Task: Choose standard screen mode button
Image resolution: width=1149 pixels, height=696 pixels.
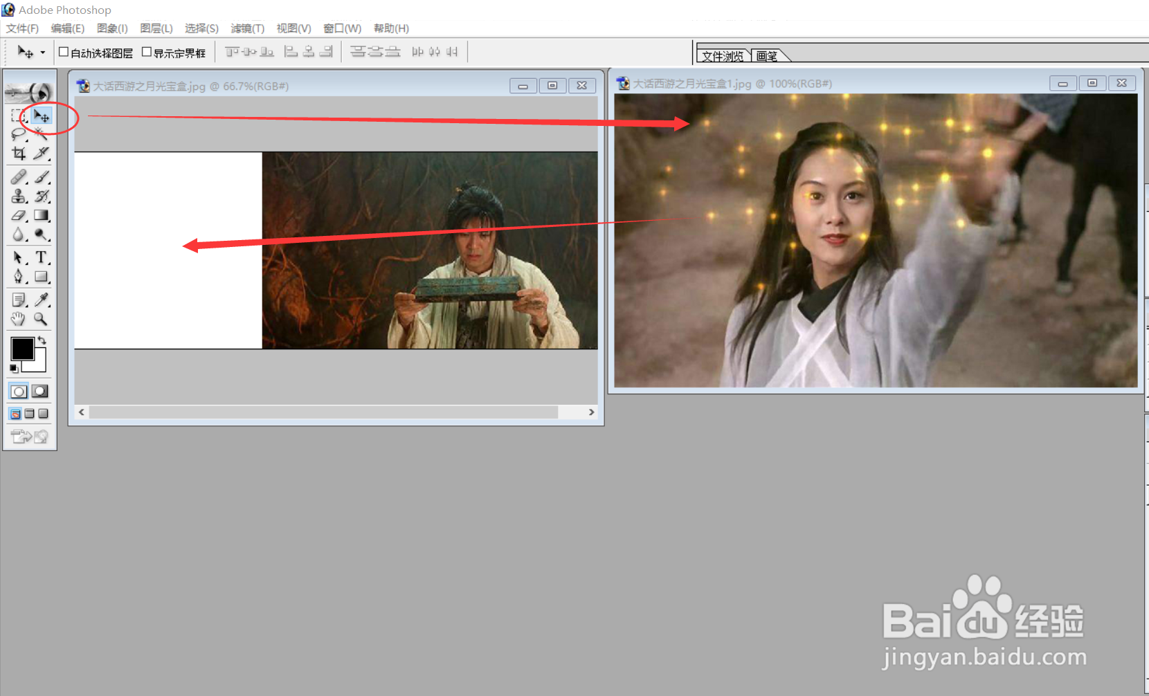Action: (x=15, y=414)
